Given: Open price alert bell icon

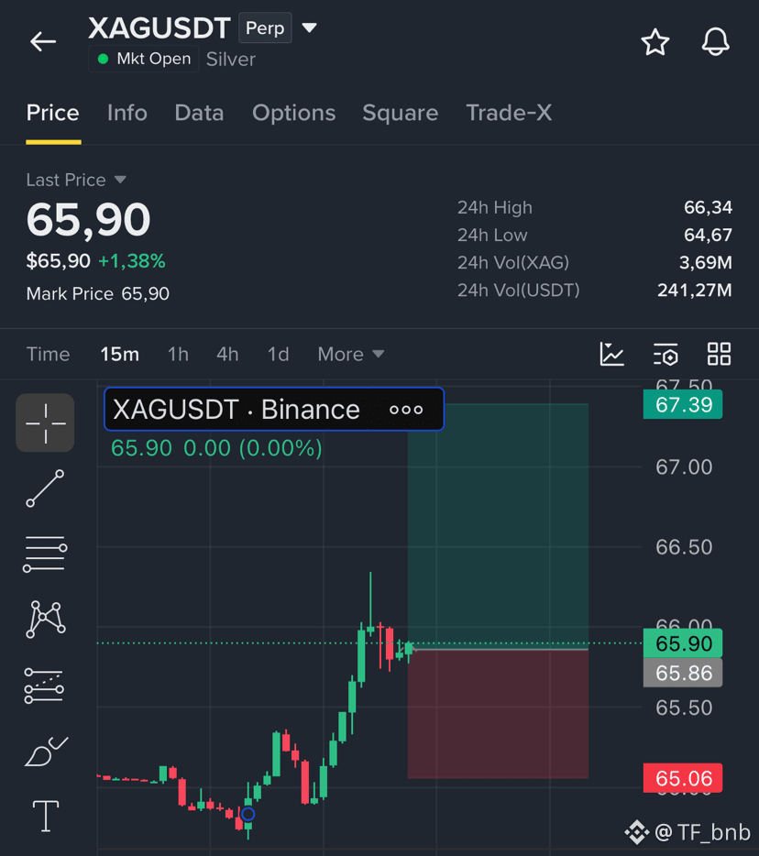Looking at the screenshot, I should click(x=715, y=41).
